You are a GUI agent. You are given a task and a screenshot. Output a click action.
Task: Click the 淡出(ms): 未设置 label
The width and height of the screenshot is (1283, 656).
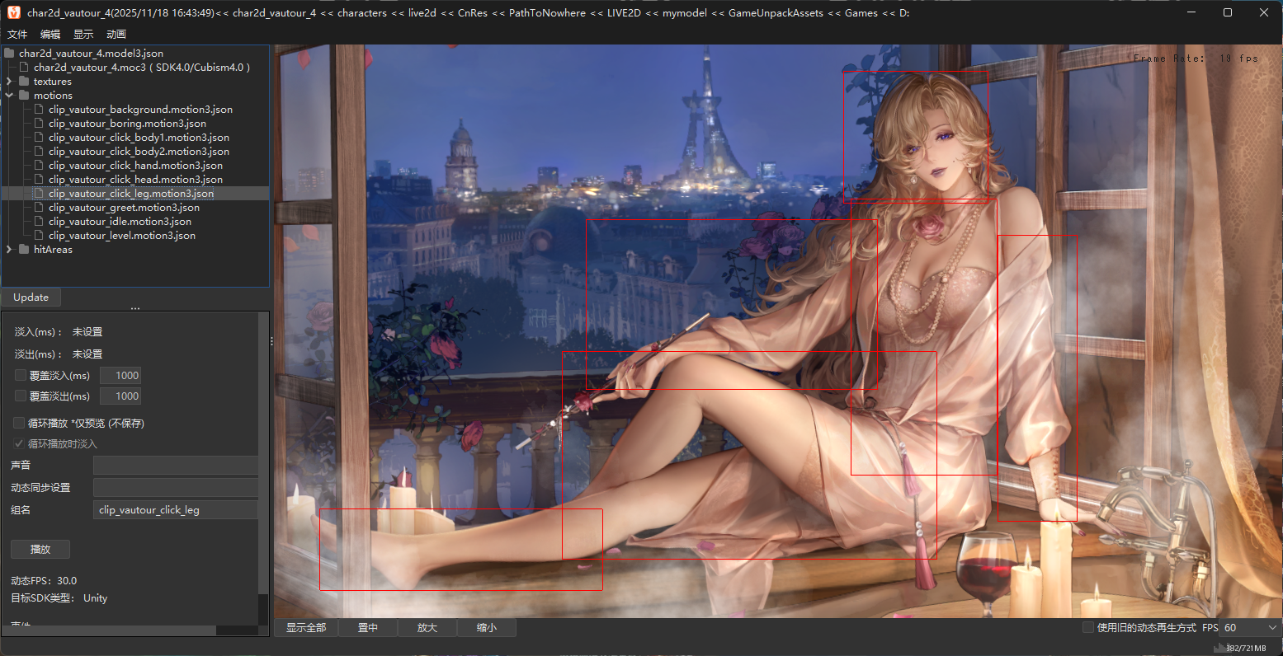59,354
